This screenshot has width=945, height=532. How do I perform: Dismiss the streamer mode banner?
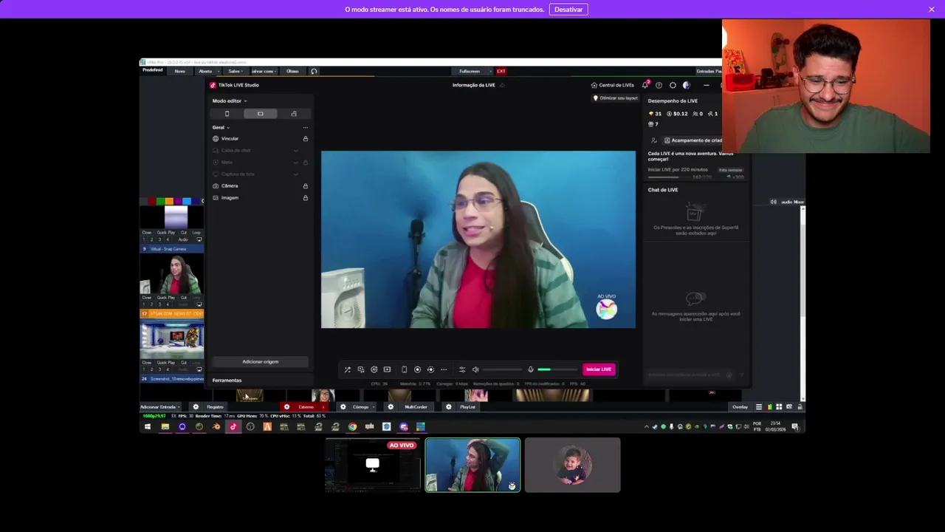932,10
